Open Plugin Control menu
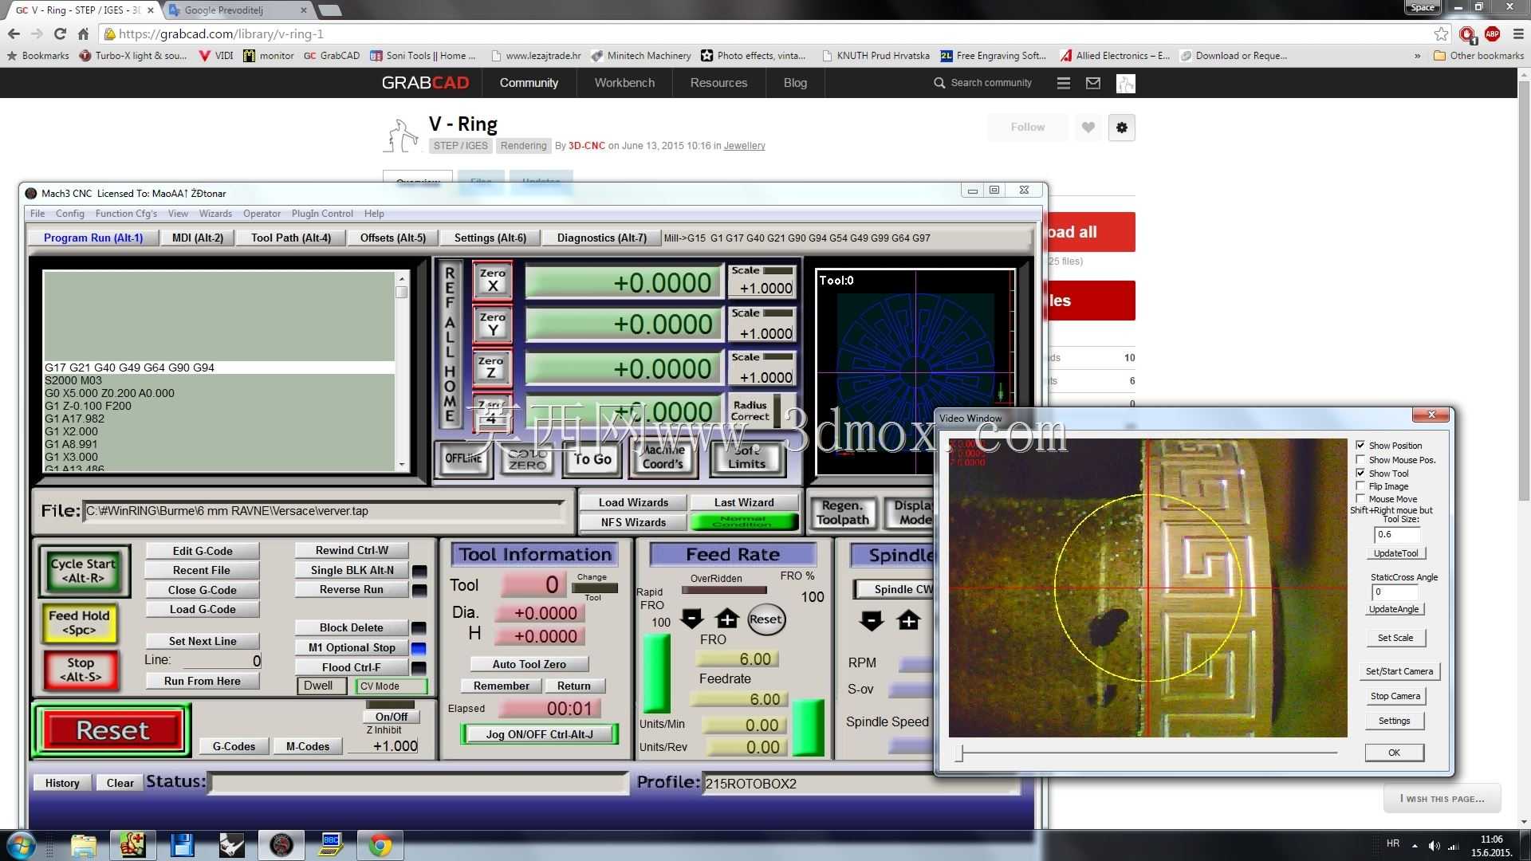 [x=322, y=214]
